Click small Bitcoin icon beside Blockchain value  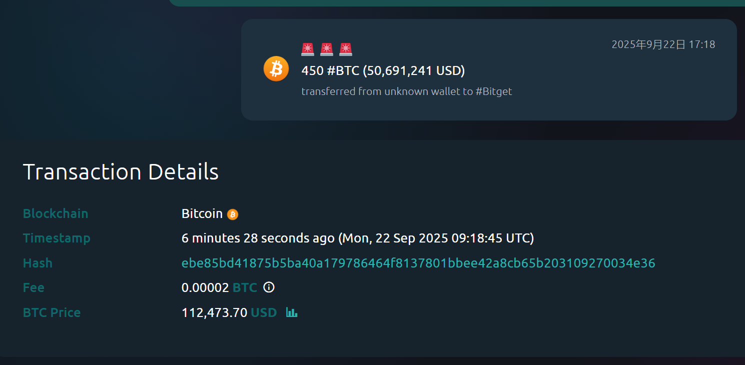click(233, 214)
